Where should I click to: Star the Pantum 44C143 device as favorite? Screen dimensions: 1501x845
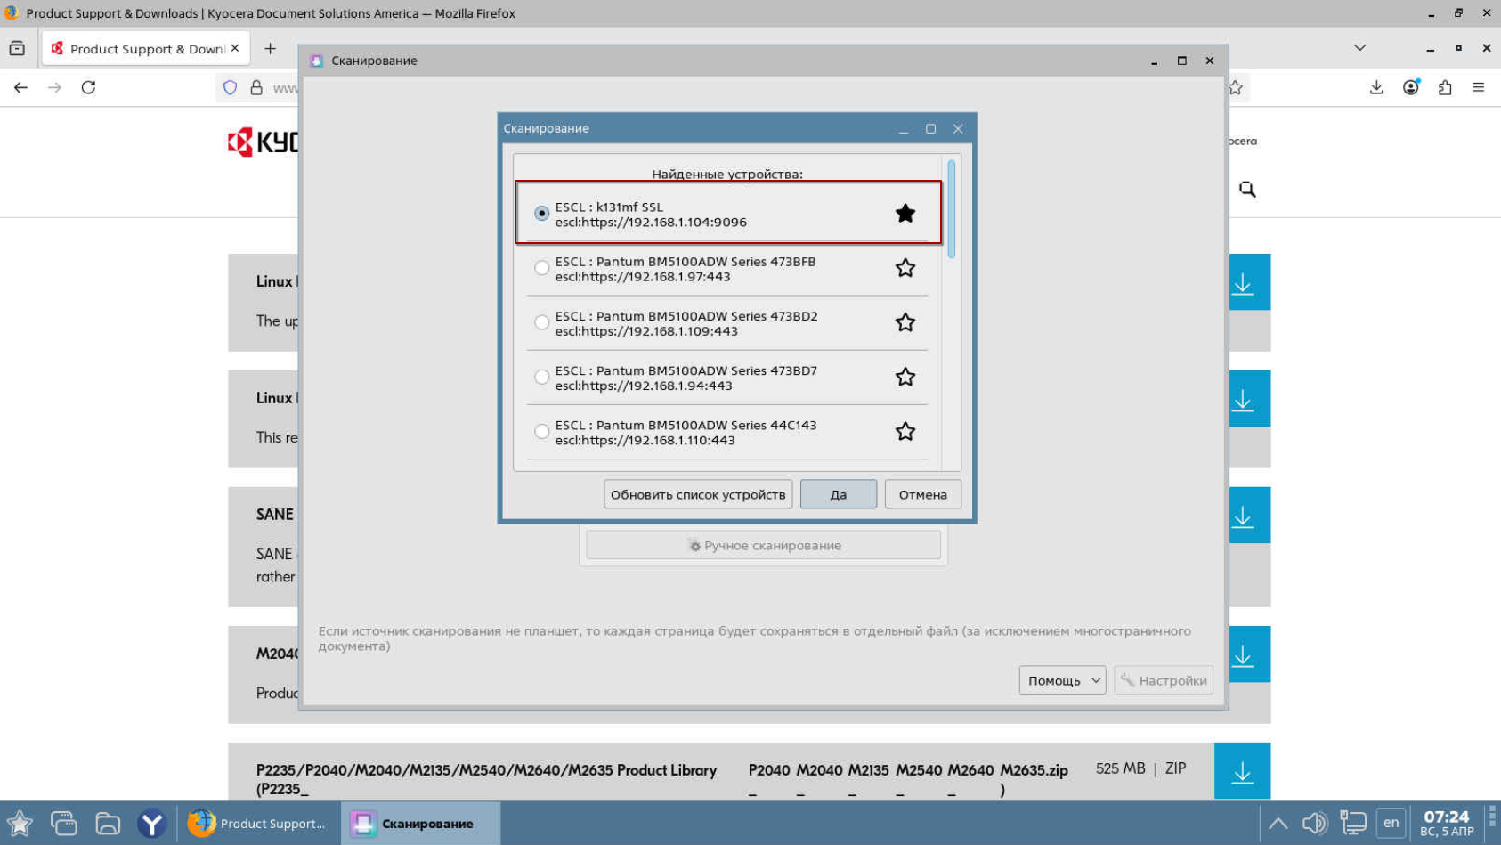click(905, 432)
